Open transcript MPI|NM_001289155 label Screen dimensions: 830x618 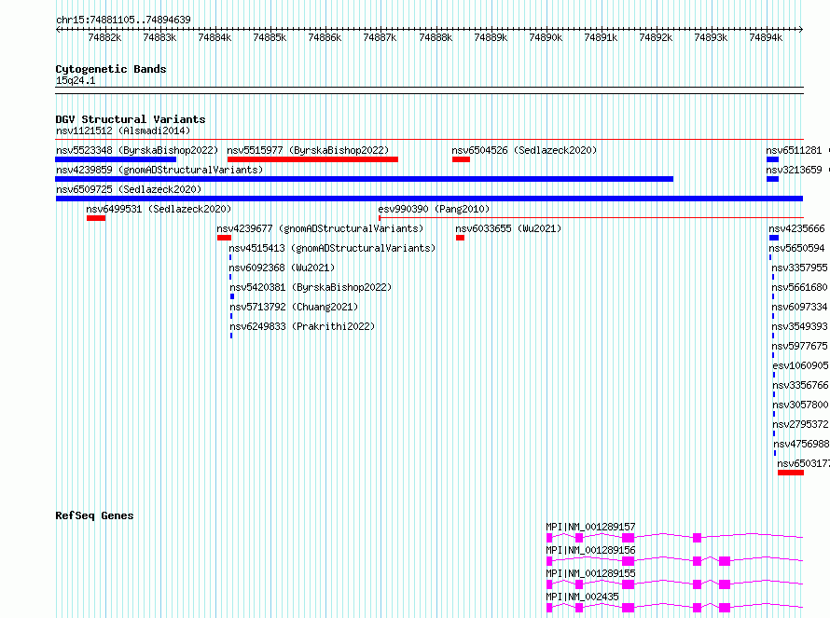point(590,573)
